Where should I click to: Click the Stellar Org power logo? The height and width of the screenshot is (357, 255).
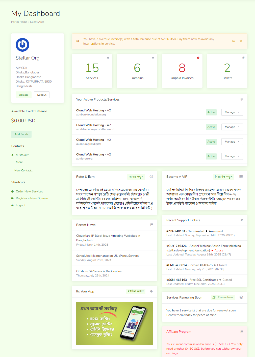pos(22,45)
